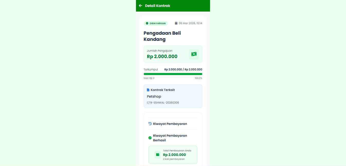
Task: Open the Petshop contract link
Action: (x=154, y=96)
